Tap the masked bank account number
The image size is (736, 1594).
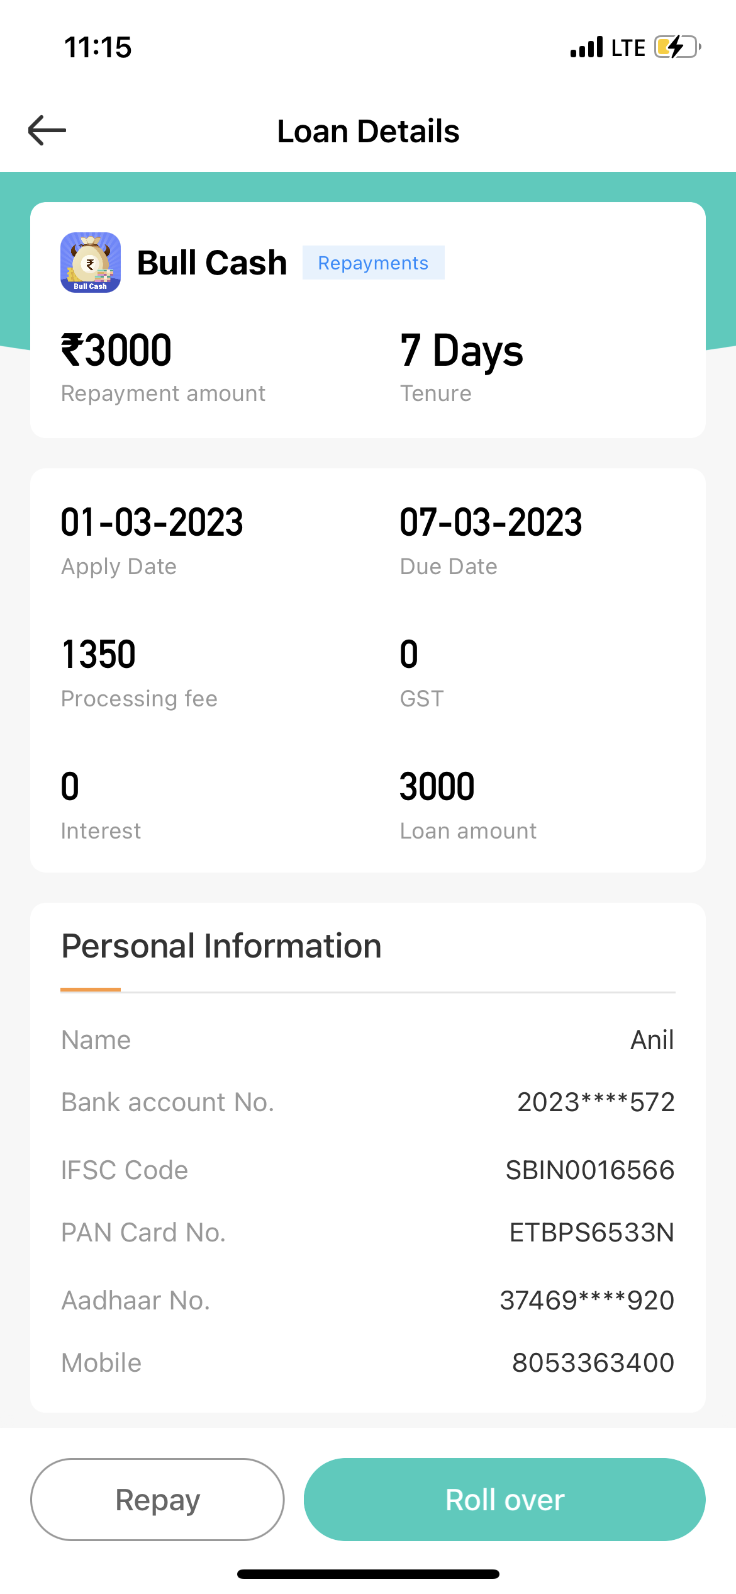click(x=595, y=1102)
